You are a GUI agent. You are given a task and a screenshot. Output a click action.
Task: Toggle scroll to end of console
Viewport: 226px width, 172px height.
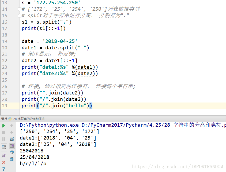[x=12, y=146]
